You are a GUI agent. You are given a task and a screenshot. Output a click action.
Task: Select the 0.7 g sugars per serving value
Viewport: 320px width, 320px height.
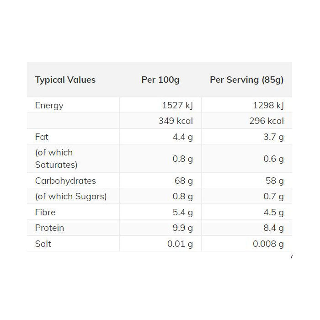[x=274, y=197]
